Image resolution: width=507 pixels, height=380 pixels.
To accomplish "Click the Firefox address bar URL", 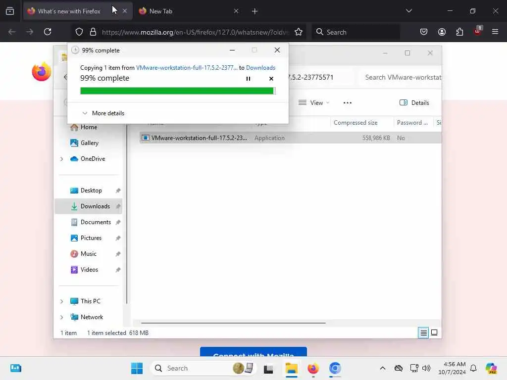I will tap(195, 32).
